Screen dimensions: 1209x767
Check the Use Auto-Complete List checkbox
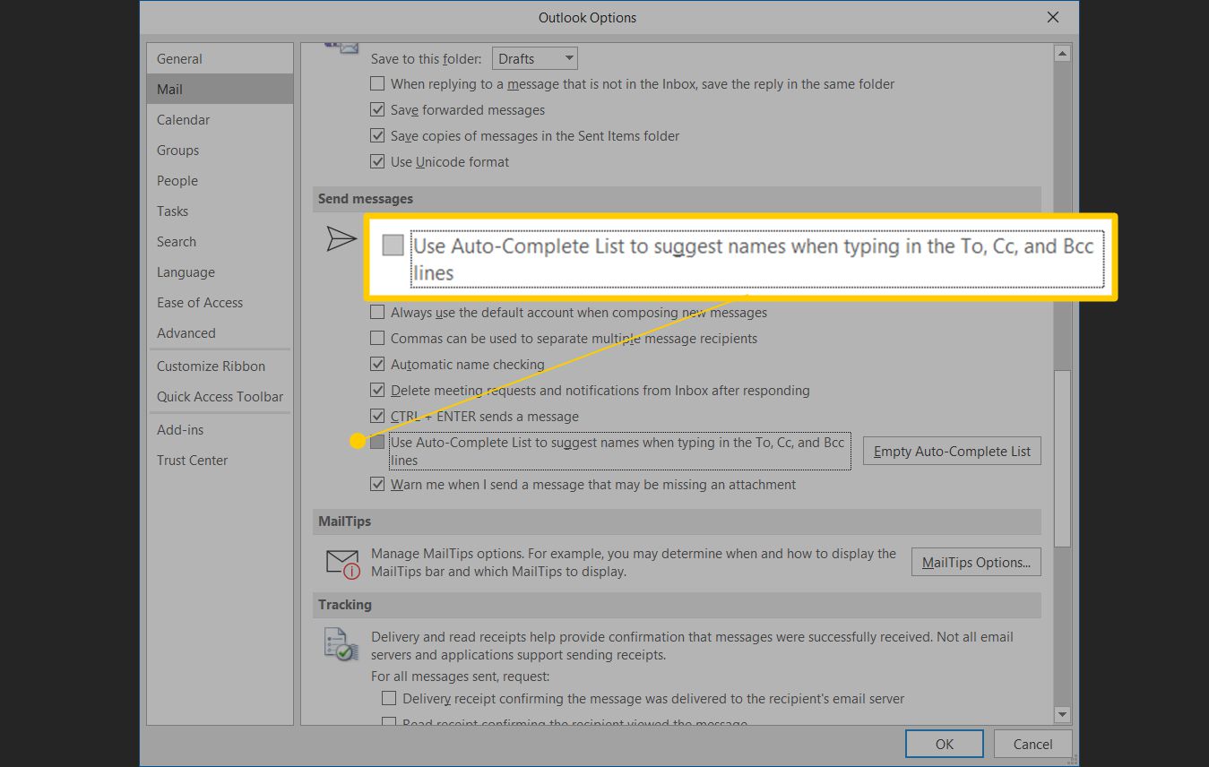coord(377,443)
